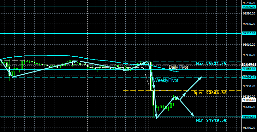Viewport: 257px width, 132px height.
Task: Click the 93290.20 axis price value
Action: point(249,96)
